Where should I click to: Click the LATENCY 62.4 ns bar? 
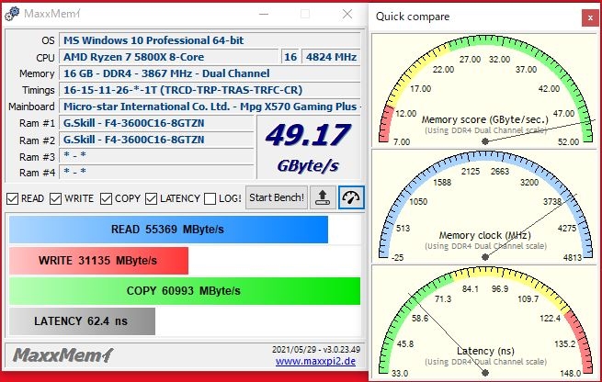click(x=82, y=321)
